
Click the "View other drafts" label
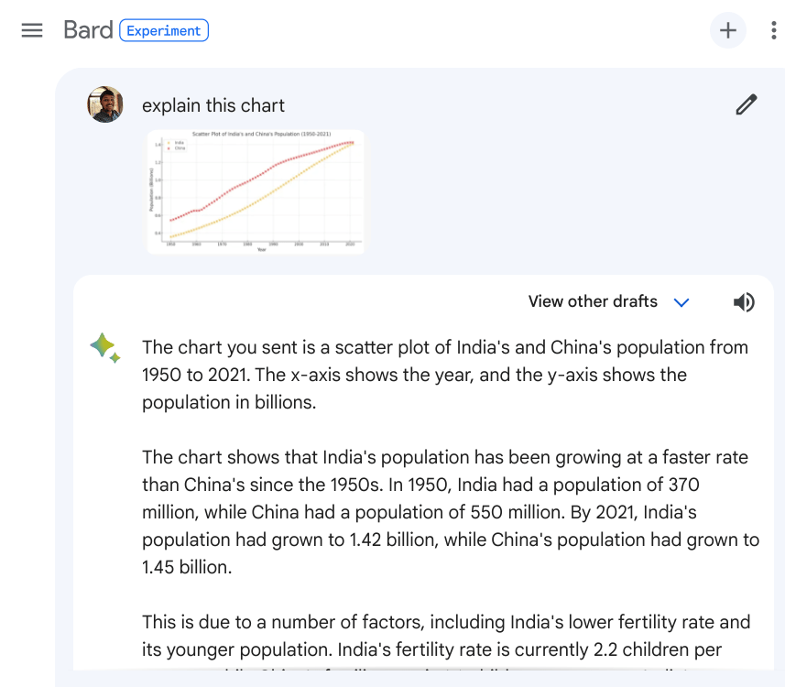click(593, 301)
